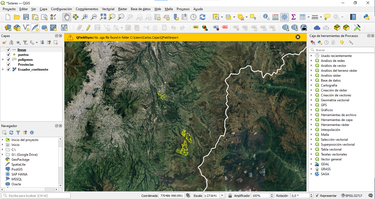Open layer styling panel paintbrush in Capas

[4, 42]
